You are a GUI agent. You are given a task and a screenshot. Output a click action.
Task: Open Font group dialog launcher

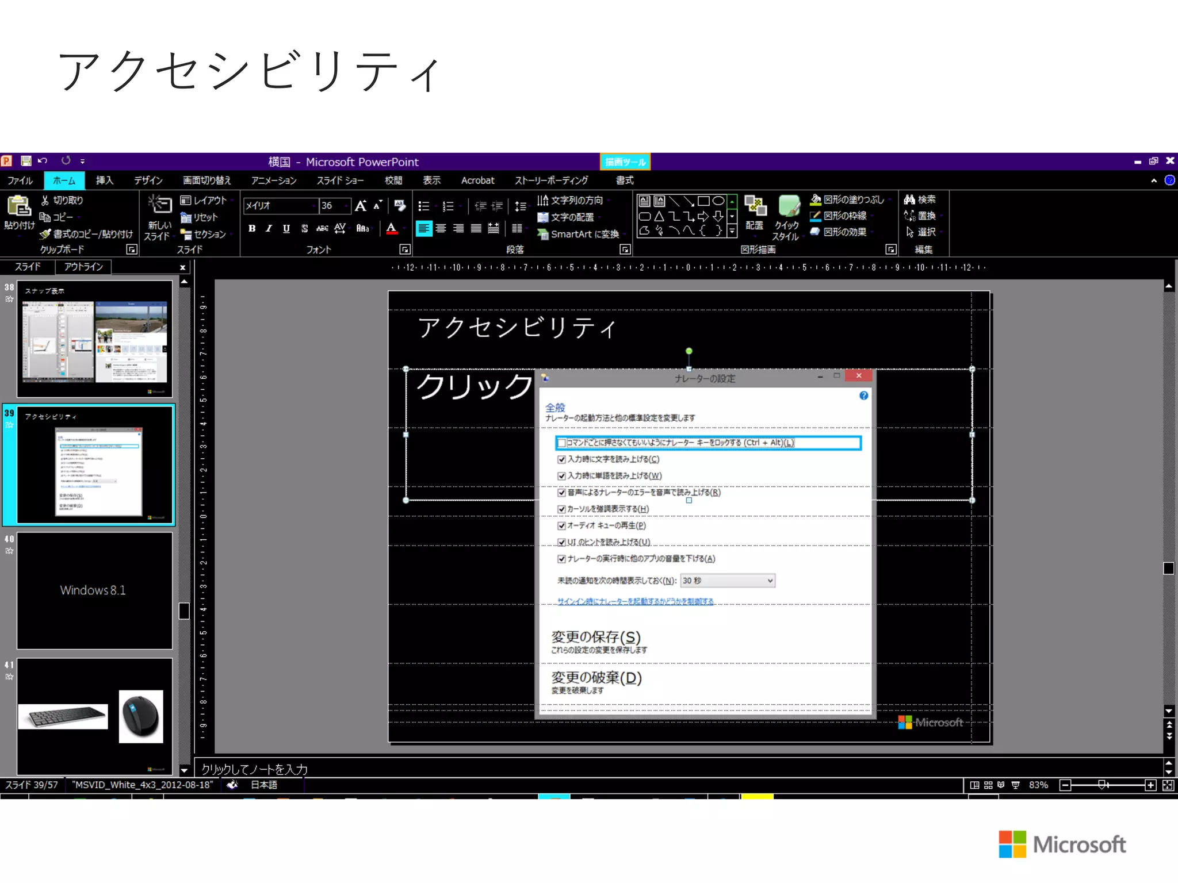405,249
